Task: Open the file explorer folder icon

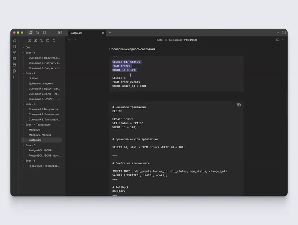Action: point(30,32)
